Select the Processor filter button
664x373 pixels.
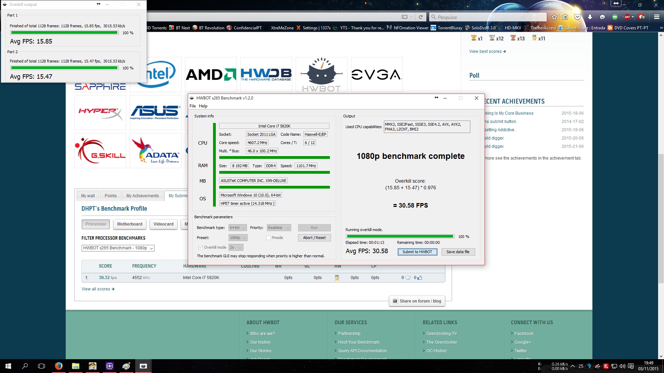pyautogui.click(x=96, y=224)
